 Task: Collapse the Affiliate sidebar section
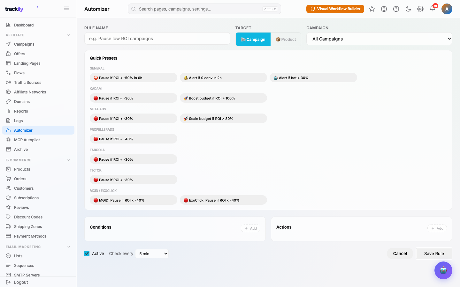pyautogui.click(x=38, y=35)
